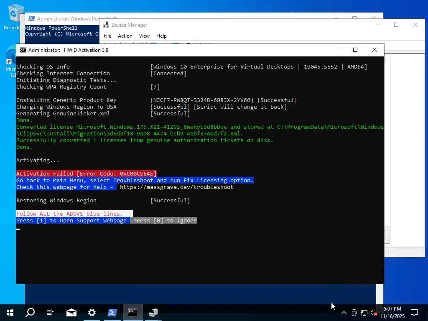
Task: Click the Microsoft Edge desktop shortcut
Action: [x=11, y=61]
